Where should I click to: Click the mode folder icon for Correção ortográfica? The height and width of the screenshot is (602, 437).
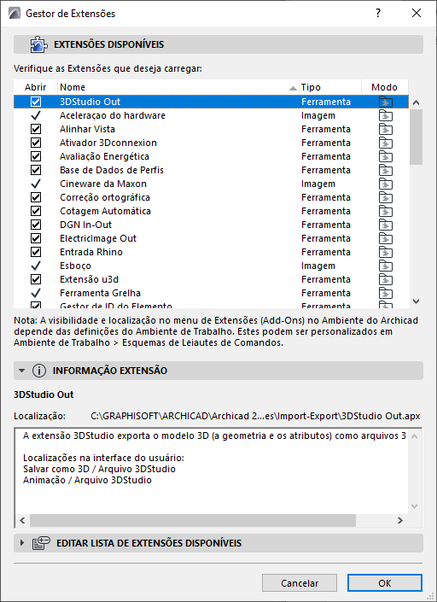[386, 197]
